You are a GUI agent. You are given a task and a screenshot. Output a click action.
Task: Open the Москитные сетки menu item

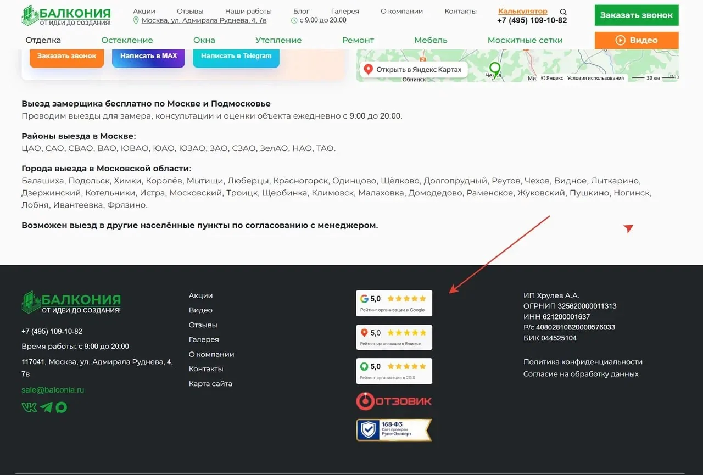pyautogui.click(x=525, y=40)
